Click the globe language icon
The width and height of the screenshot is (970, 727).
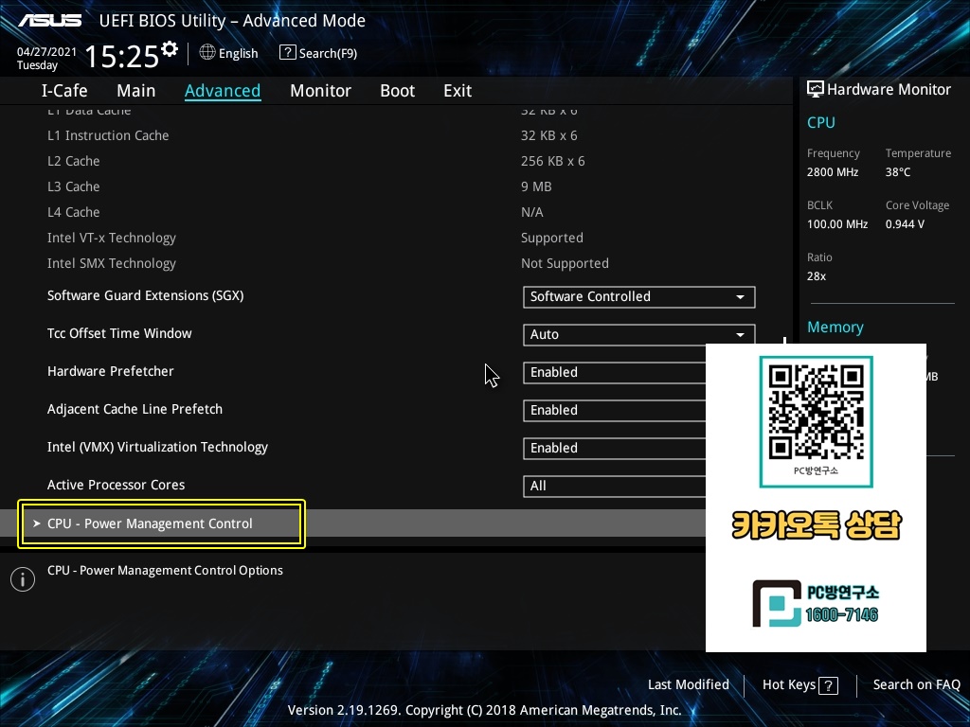207,53
